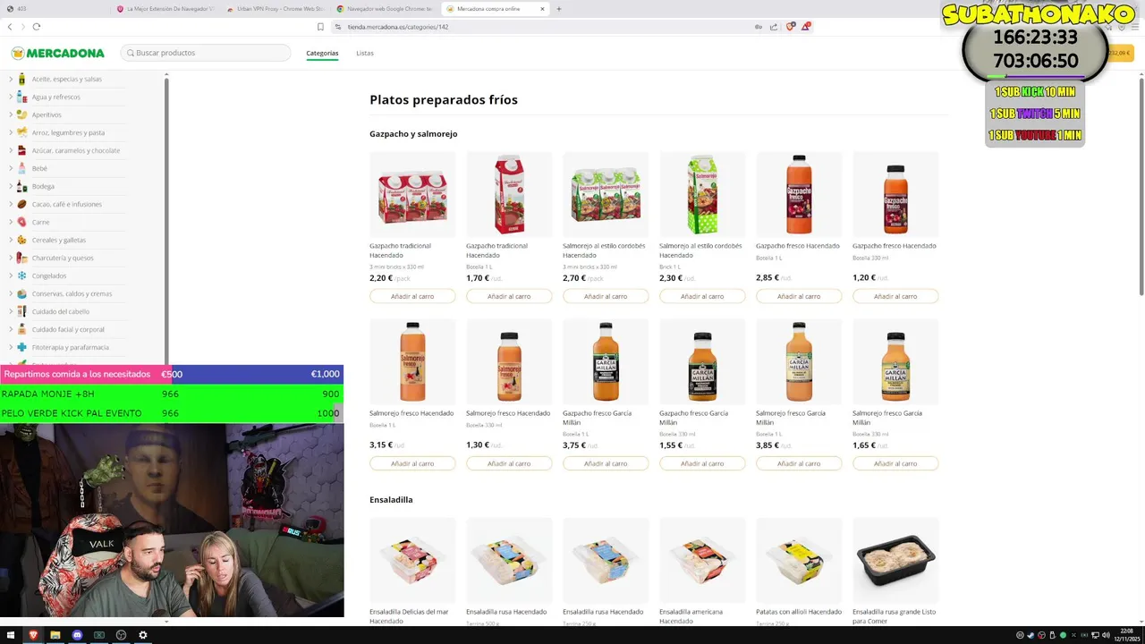1145x644 pixels.
Task: Expand Aceite, especias y salsas category
Action: (x=11, y=79)
